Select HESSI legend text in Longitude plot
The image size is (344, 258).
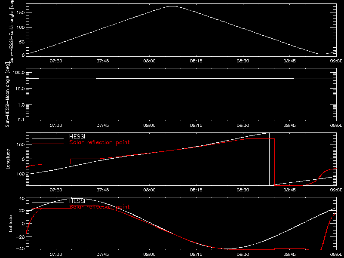pos(77,137)
